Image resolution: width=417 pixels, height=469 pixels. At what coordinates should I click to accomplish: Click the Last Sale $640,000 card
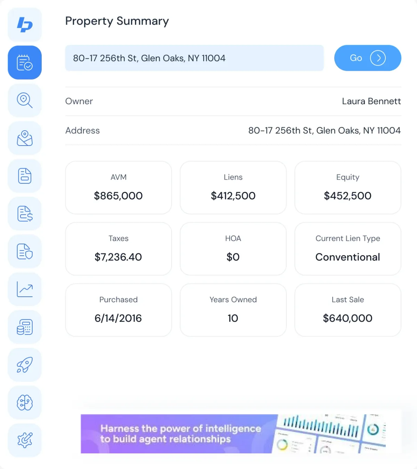pyautogui.click(x=348, y=310)
